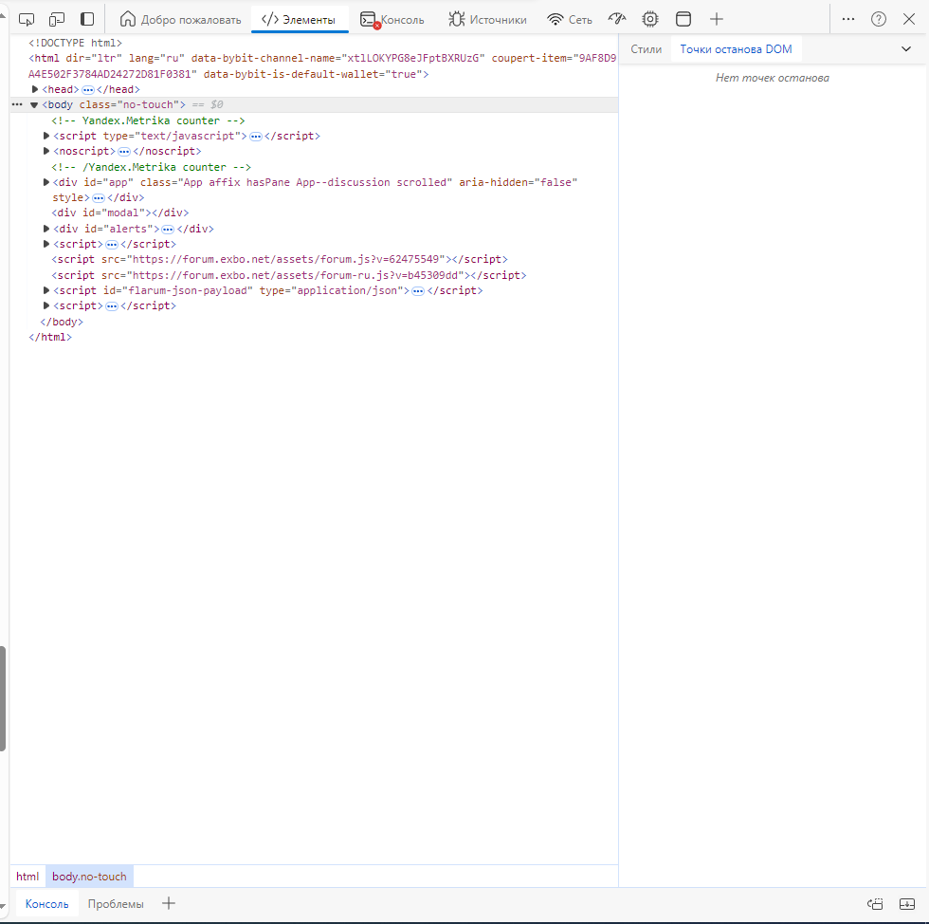Open the Источники tab
The height and width of the screenshot is (924, 929).
[x=487, y=20]
